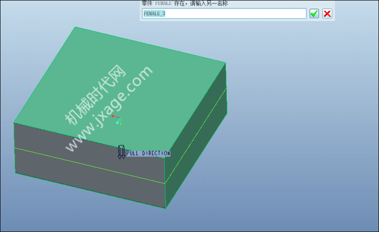Click the pull direction arrow marker
The height and width of the screenshot is (232, 379).
[x=121, y=152]
